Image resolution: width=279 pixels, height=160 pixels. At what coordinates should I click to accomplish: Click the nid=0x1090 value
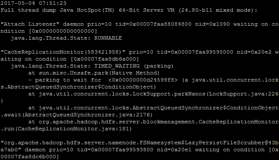[212, 24]
